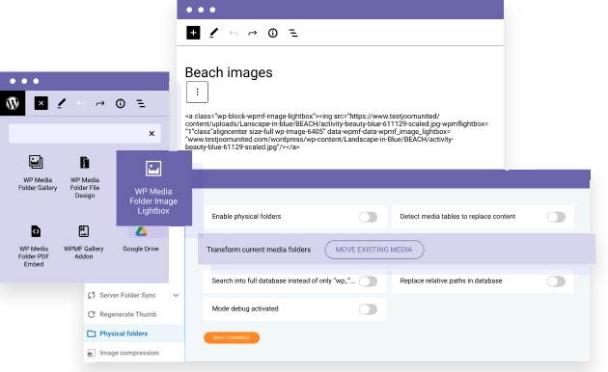608x372 pixels.
Task: Click the Beach images page title
Action: tap(229, 72)
